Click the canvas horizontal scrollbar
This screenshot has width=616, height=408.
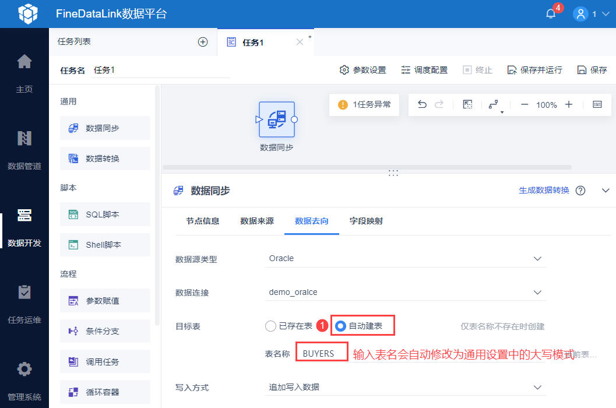[367, 167]
